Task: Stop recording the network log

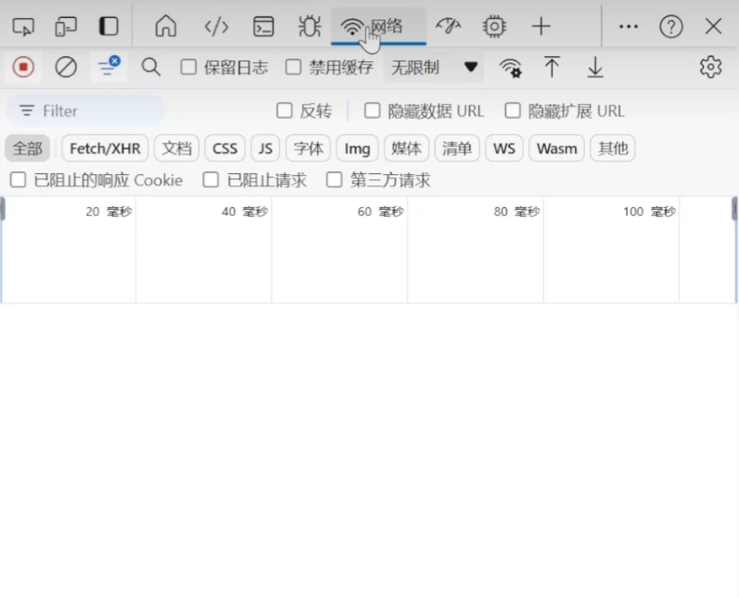Action: pyautogui.click(x=23, y=66)
